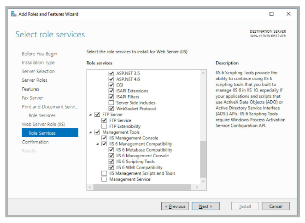Click the up arrow of the role services scrollbar

point(203,73)
